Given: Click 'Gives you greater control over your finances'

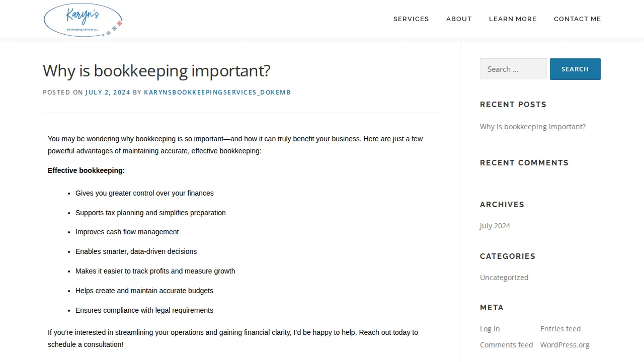Looking at the screenshot, I should tap(144, 193).
